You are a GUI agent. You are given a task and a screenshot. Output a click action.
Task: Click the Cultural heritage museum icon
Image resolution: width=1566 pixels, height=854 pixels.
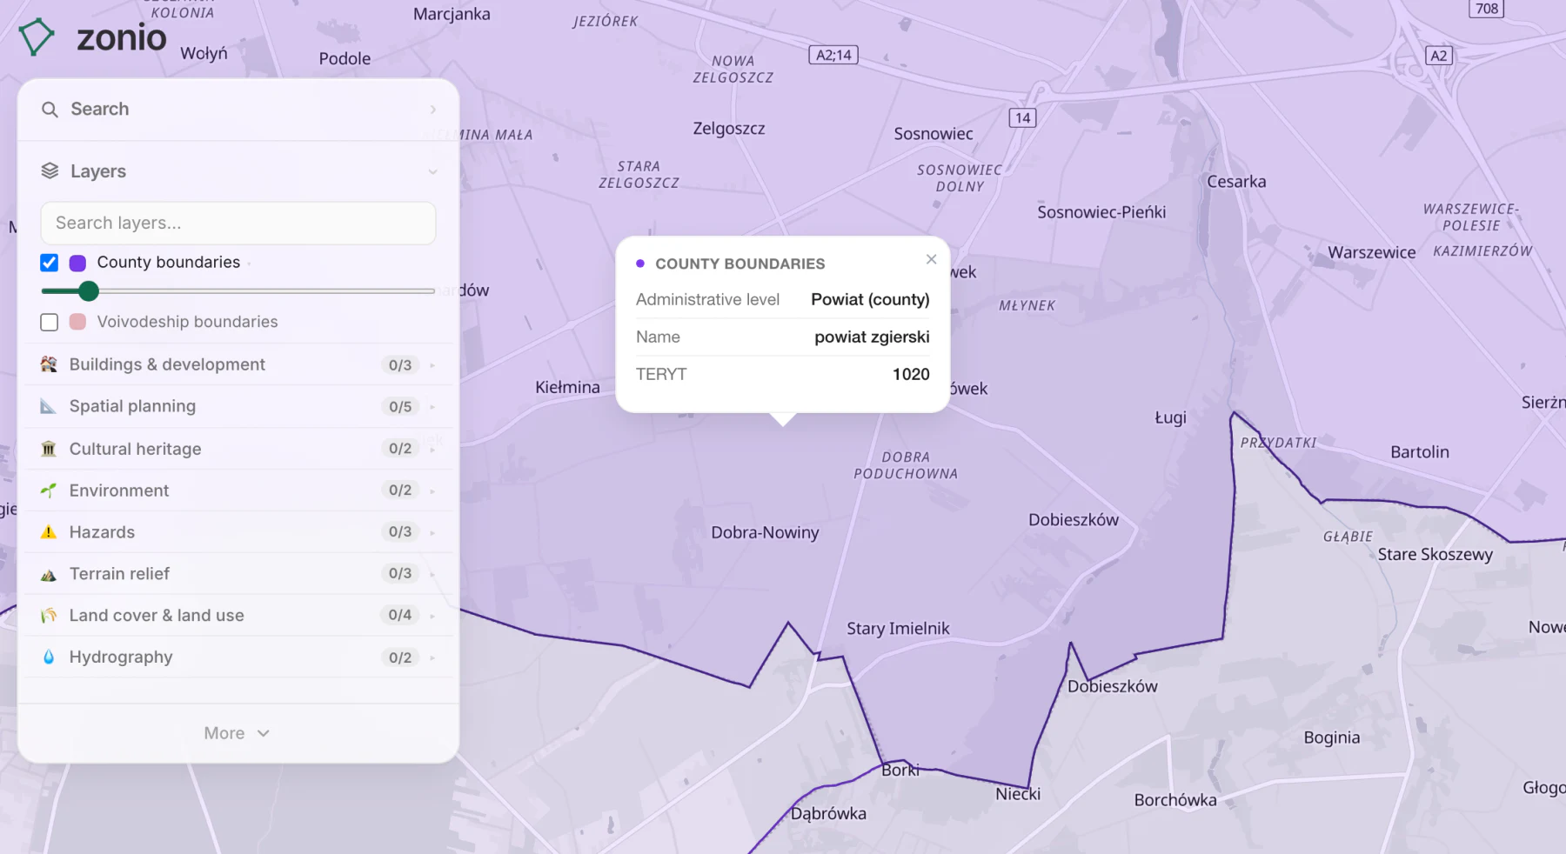click(x=49, y=449)
